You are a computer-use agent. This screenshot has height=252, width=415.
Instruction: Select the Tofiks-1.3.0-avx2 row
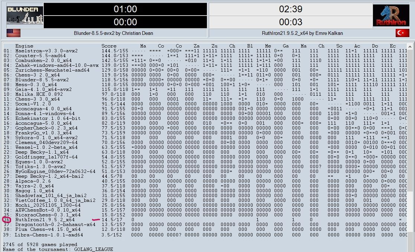205,167
